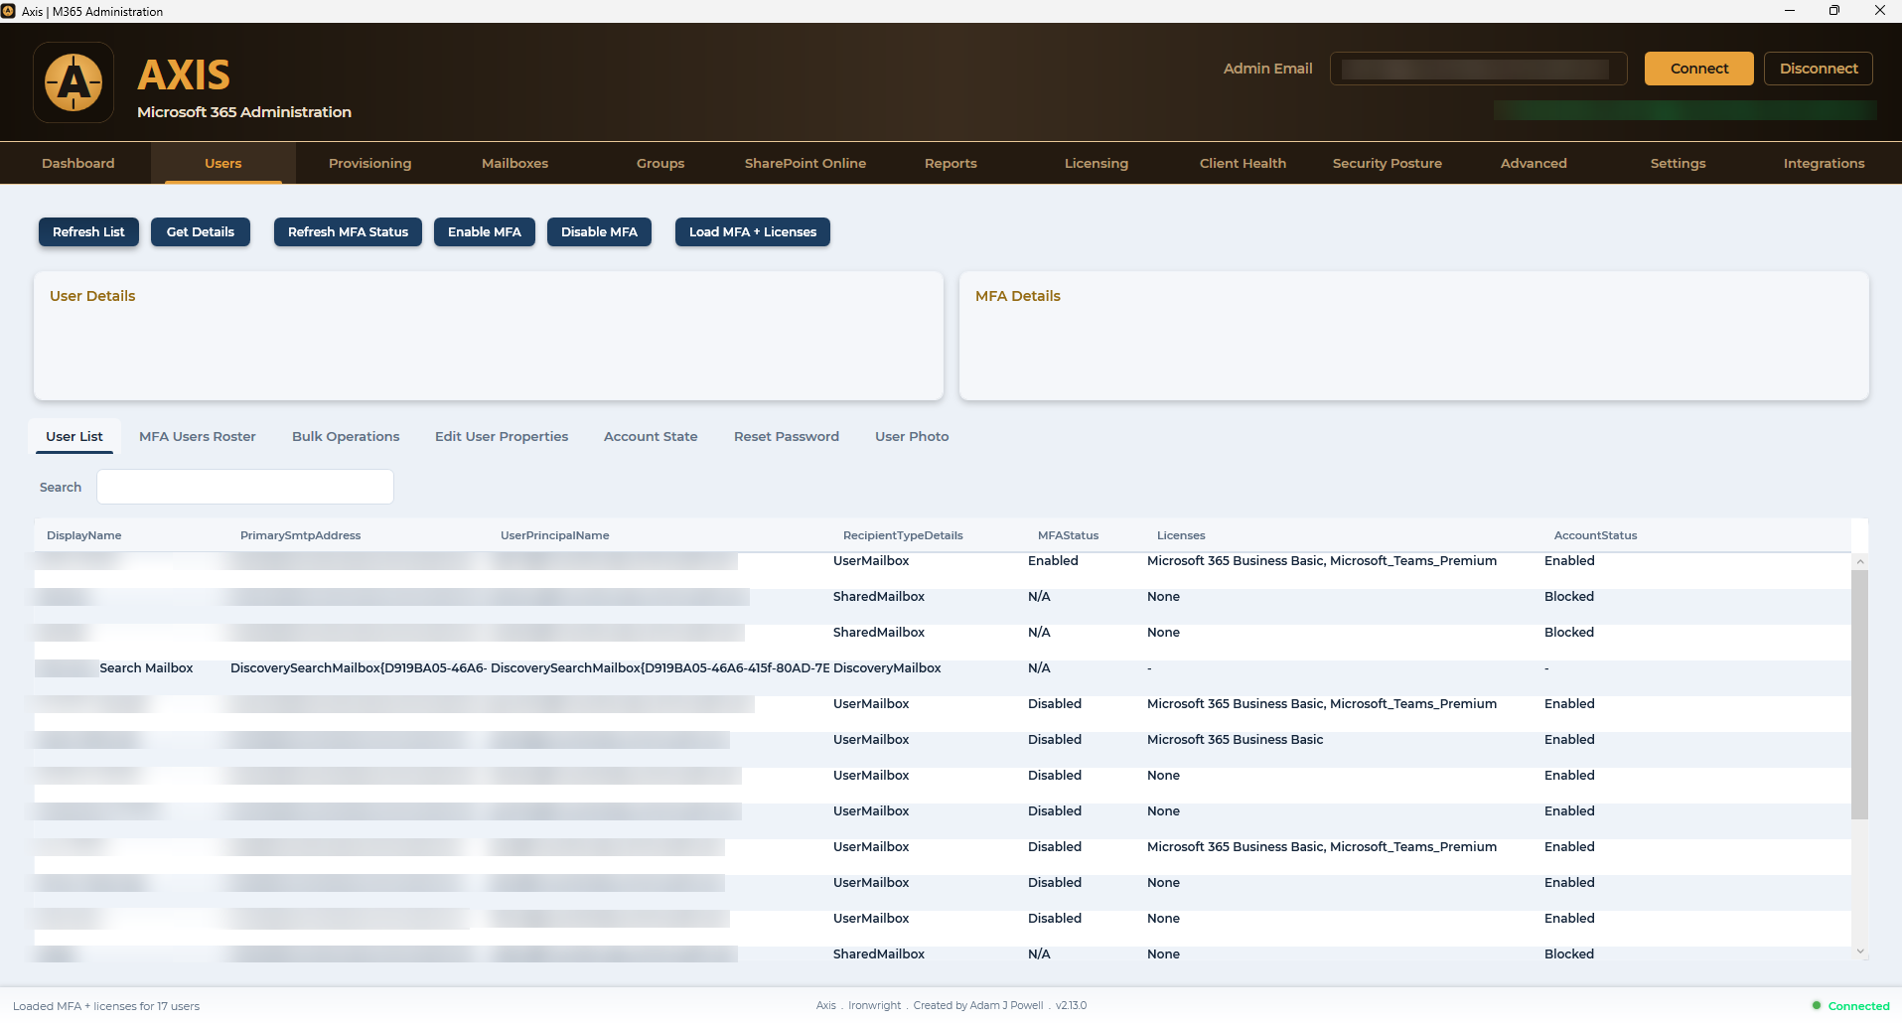Click the Get Details button
Image resolution: width=1902 pixels, height=1025 pixels.
(201, 231)
